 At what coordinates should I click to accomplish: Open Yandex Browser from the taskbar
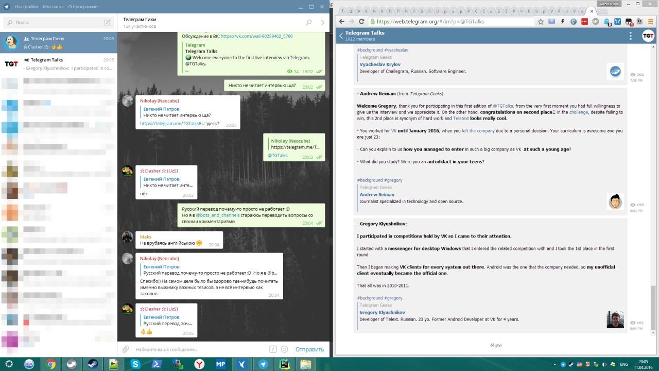(199, 364)
